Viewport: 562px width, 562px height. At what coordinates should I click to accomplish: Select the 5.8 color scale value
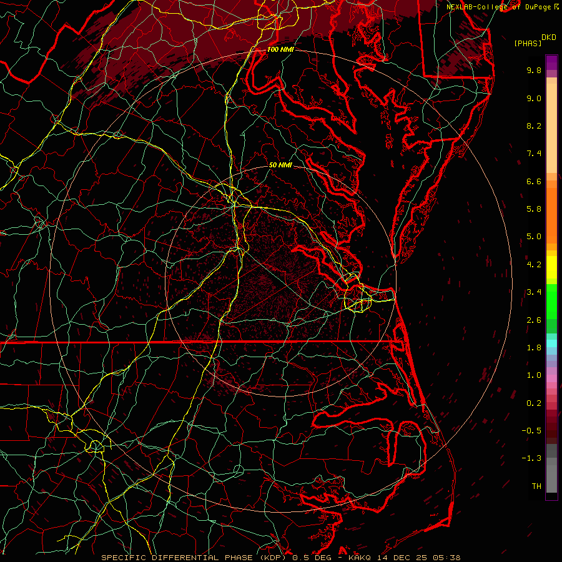534,209
